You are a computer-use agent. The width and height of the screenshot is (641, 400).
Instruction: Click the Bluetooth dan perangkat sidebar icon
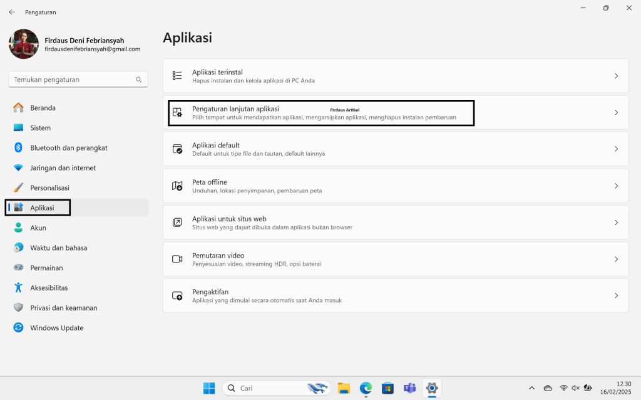point(18,148)
